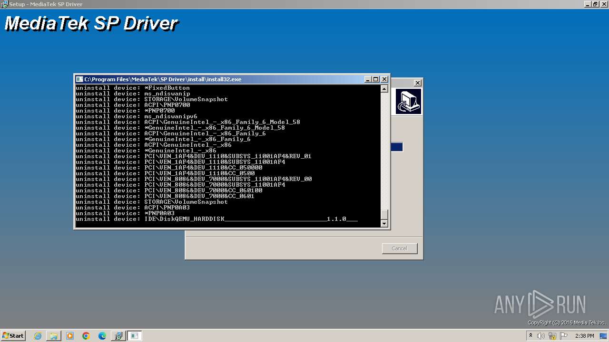Viewport: 609px width, 342px height.
Task: Click console scrollbar up arrow
Action: pyautogui.click(x=384, y=89)
